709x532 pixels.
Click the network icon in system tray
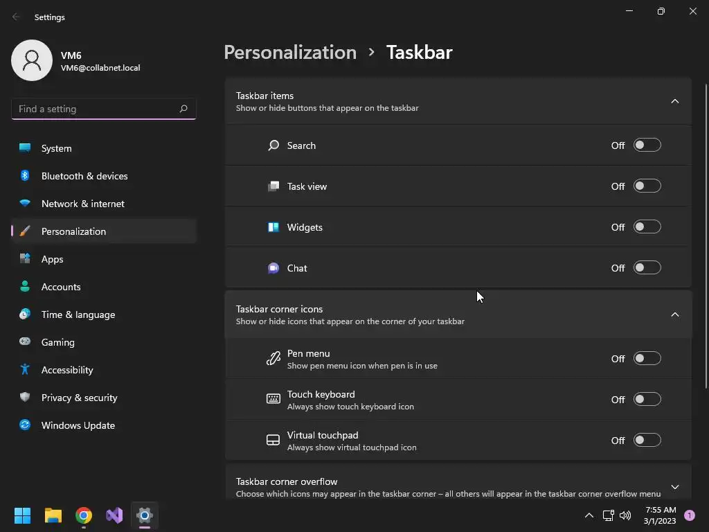tap(608, 515)
